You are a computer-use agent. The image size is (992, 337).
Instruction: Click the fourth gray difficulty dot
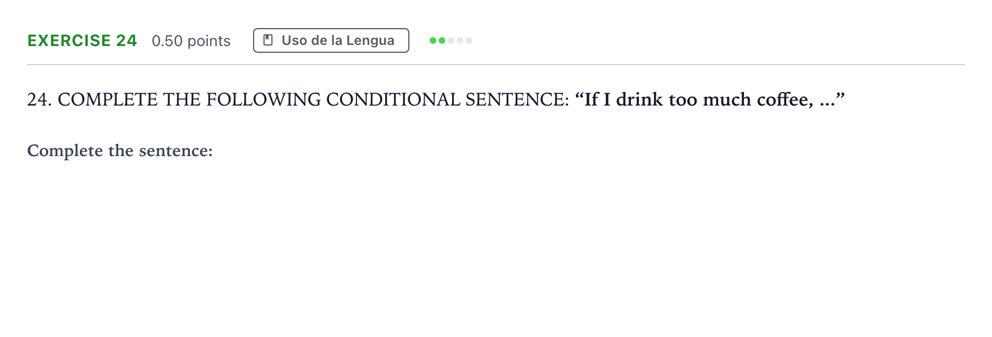[x=460, y=40]
